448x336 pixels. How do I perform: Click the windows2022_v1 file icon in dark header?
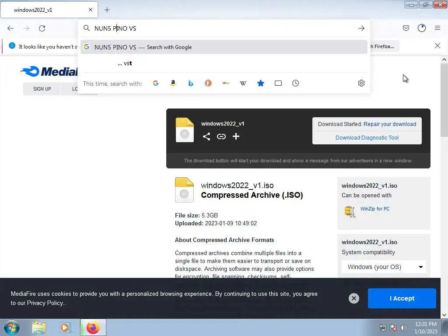pyautogui.click(x=185, y=129)
